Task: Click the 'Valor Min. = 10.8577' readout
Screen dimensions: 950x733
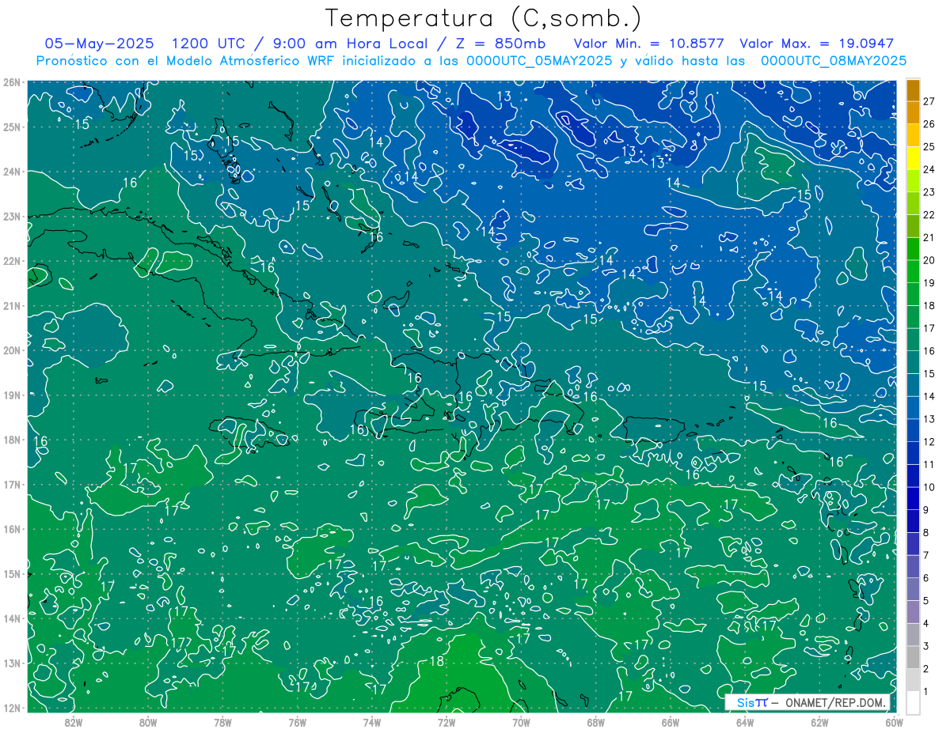Action: click(650, 43)
